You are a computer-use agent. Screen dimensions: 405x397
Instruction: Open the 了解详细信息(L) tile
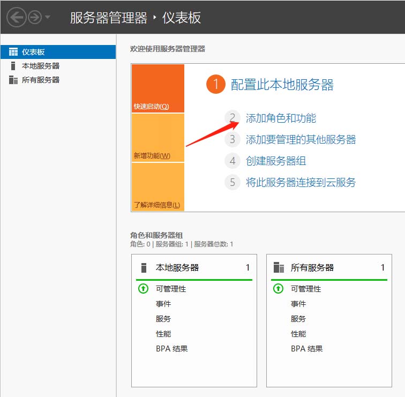[158, 187]
